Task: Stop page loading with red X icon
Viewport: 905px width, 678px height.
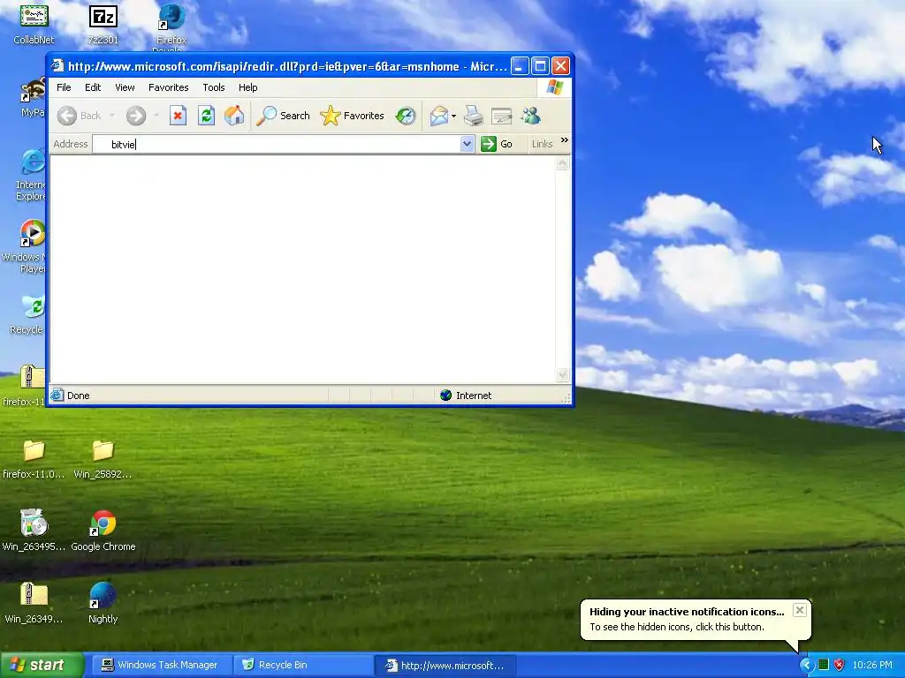Action: [178, 116]
